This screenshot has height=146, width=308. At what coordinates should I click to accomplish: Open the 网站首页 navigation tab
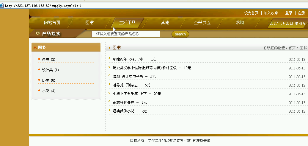52,23
